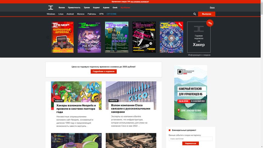Click the Камерный интенсив ad banner
This screenshot has width=263, height=148.
click(x=191, y=92)
